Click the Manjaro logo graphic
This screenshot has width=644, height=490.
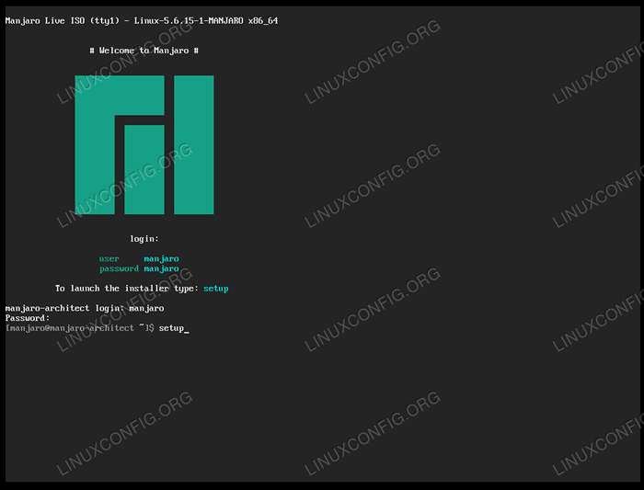click(x=144, y=144)
